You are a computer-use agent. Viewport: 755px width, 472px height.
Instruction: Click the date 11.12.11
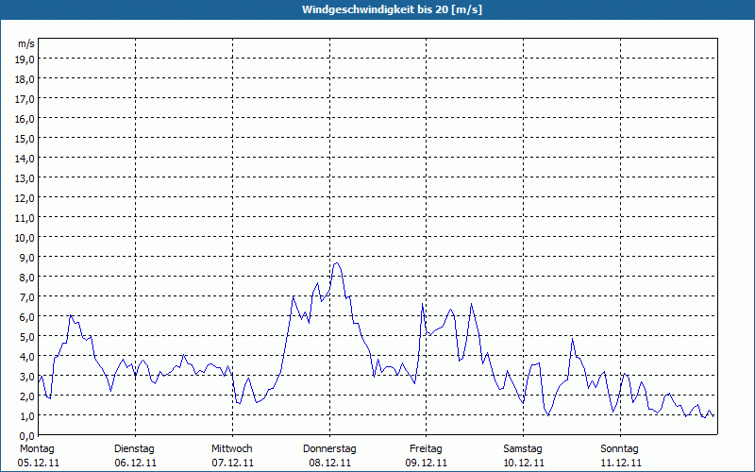click(x=621, y=464)
